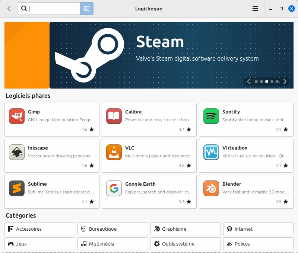Screen dimensions: 298x253
Task: Open the Blender app icon
Action: (211, 188)
